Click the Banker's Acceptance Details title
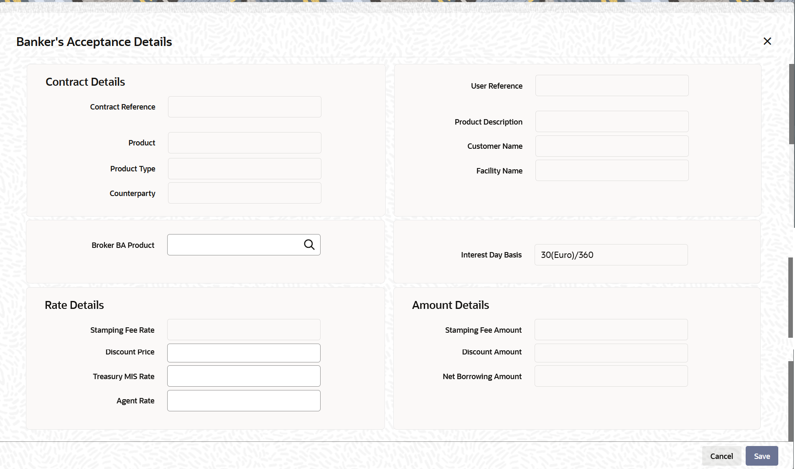The image size is (795, 469). [x=94, y=42]
